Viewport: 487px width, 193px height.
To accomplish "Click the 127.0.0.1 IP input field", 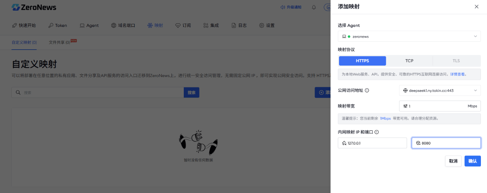I will 372,143.
